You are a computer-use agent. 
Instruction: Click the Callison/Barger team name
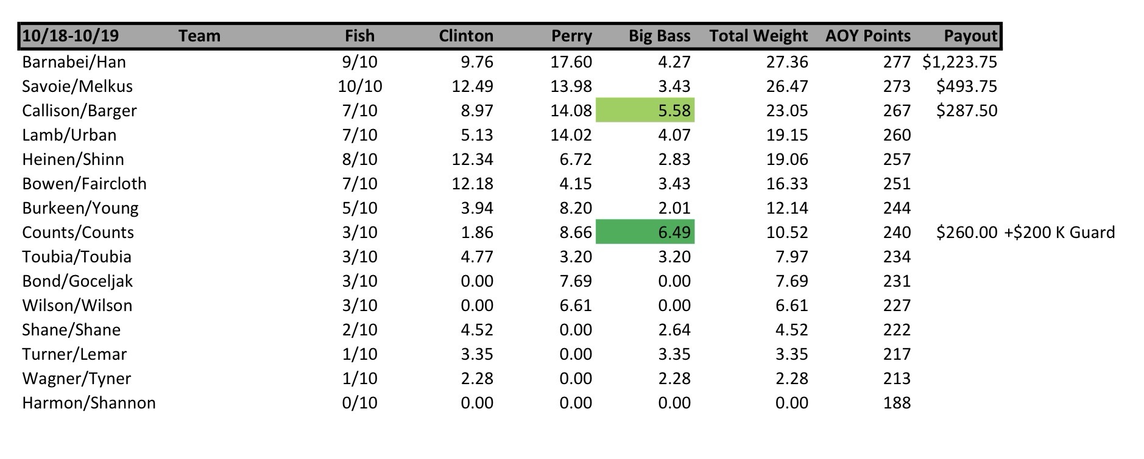point(79,110)
